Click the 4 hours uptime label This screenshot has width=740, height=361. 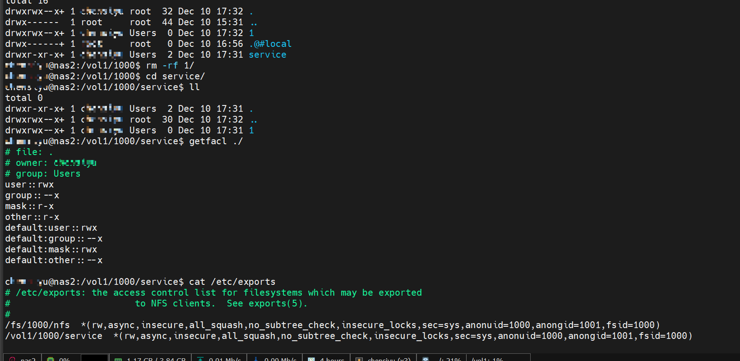coord(332,359)
